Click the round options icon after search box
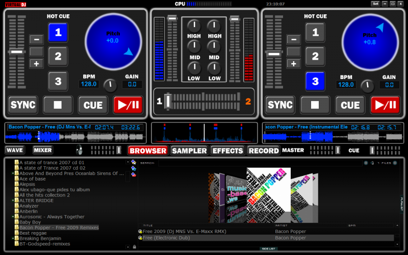This screenshot has height=255, width=408. [x=366, y=163]
